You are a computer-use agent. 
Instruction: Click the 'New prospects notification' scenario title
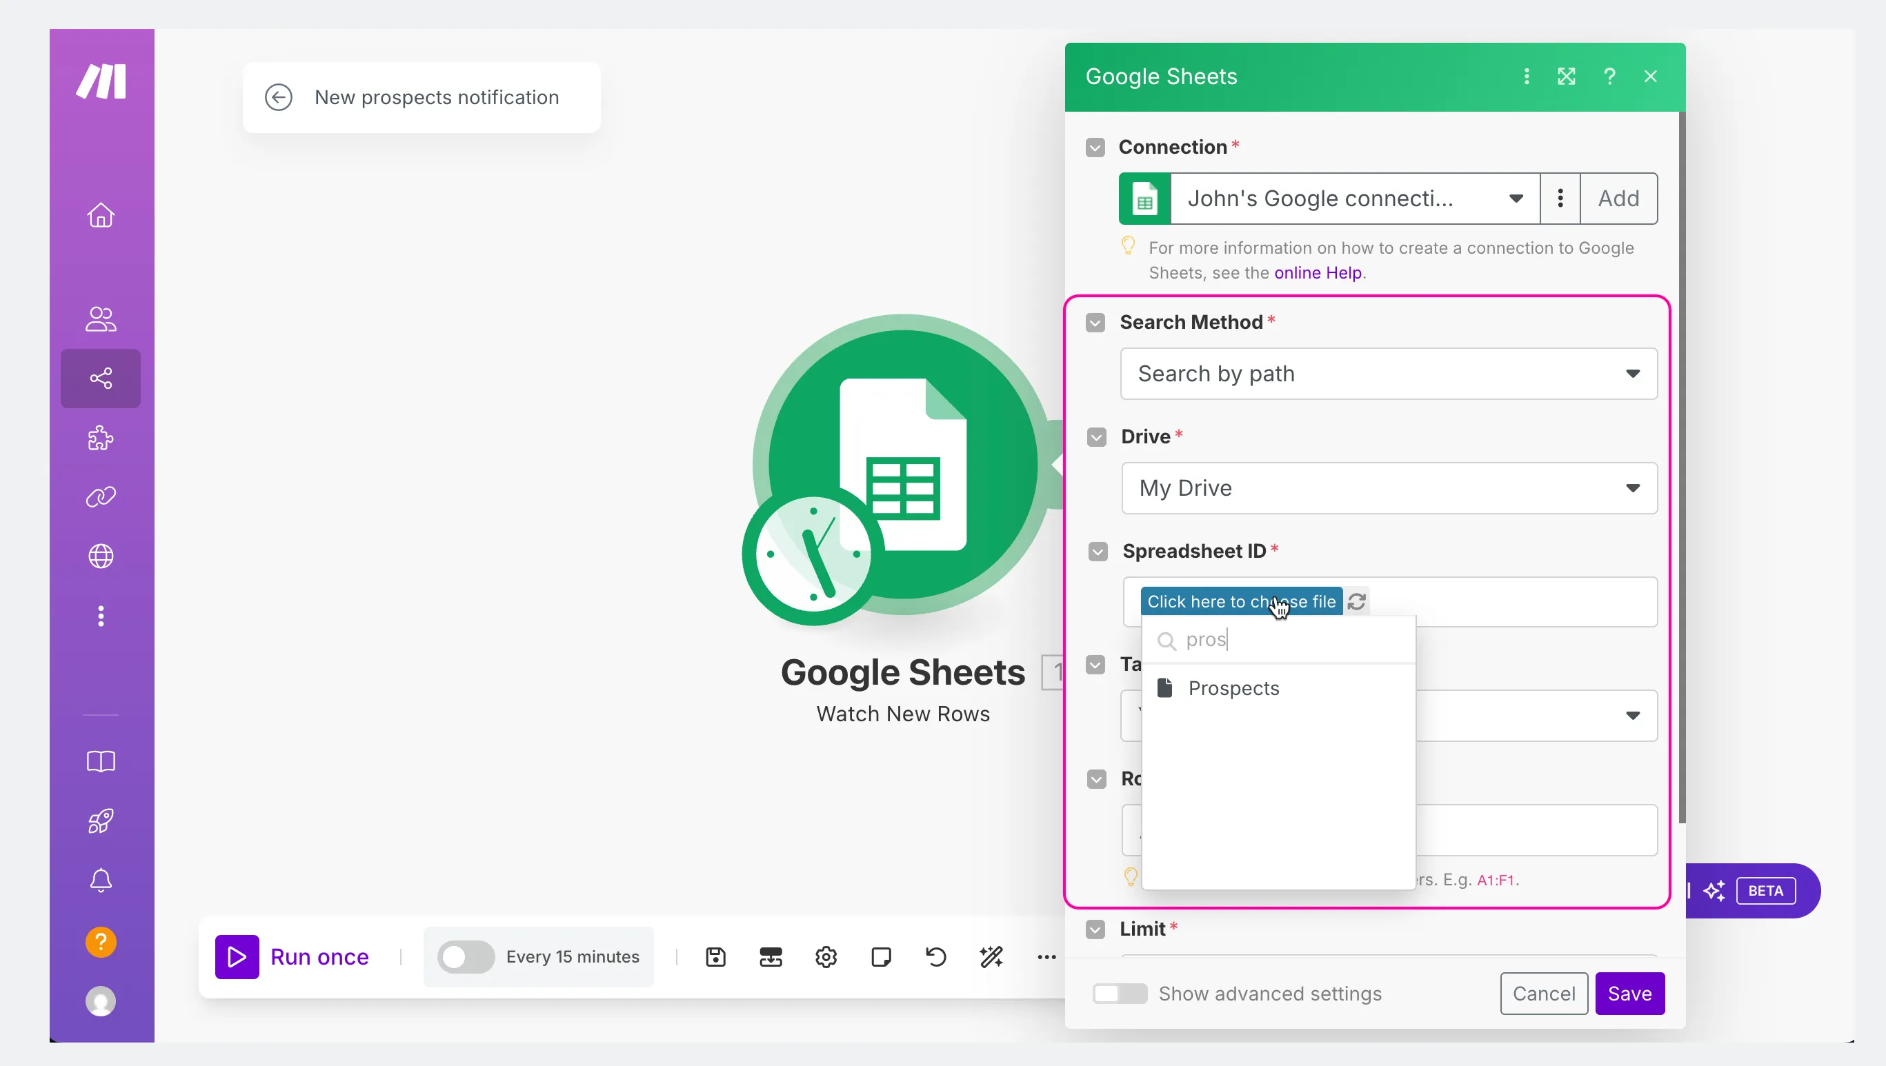pos(437,97)
